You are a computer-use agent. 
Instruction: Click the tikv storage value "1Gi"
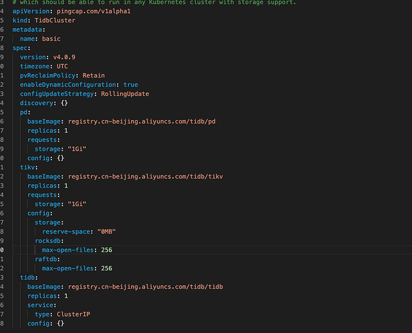coord(77,204)
